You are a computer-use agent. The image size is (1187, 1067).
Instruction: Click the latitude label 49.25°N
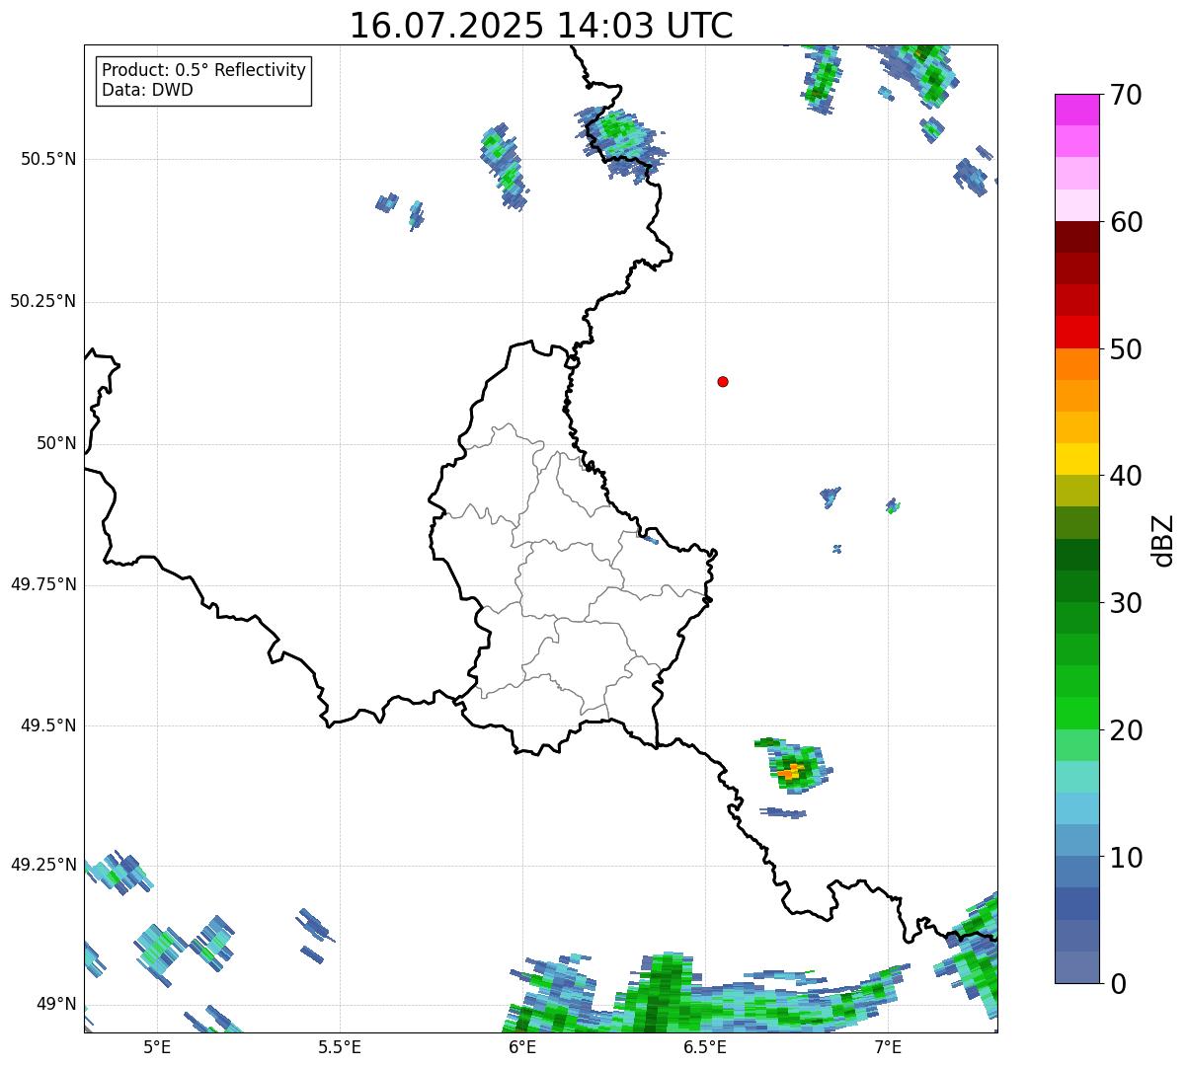point(43,865)
